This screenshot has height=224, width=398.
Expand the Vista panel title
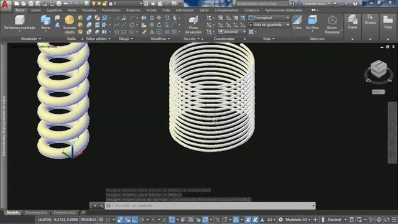(x=268, y=39)
